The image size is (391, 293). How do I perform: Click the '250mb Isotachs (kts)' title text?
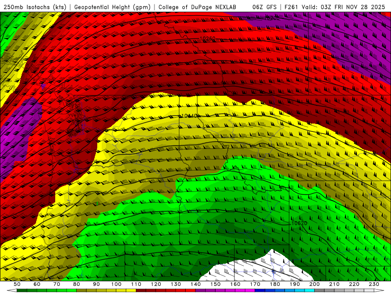pyautogui.click(x=35, y=7)
